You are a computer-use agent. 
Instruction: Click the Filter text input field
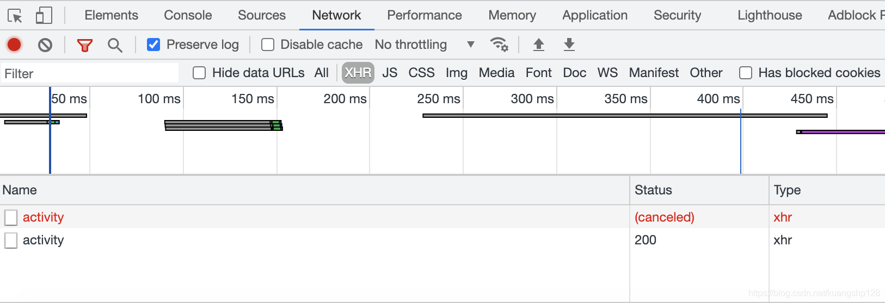pyautogui.click(x=90, y=73)
